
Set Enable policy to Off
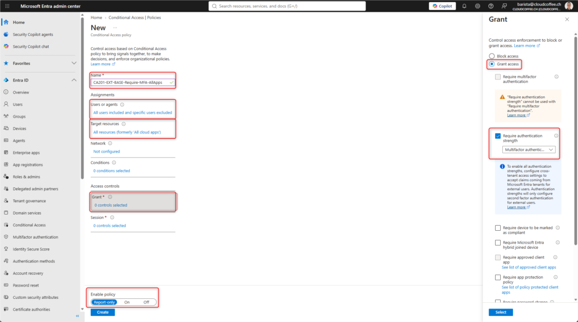pos(146,302)
